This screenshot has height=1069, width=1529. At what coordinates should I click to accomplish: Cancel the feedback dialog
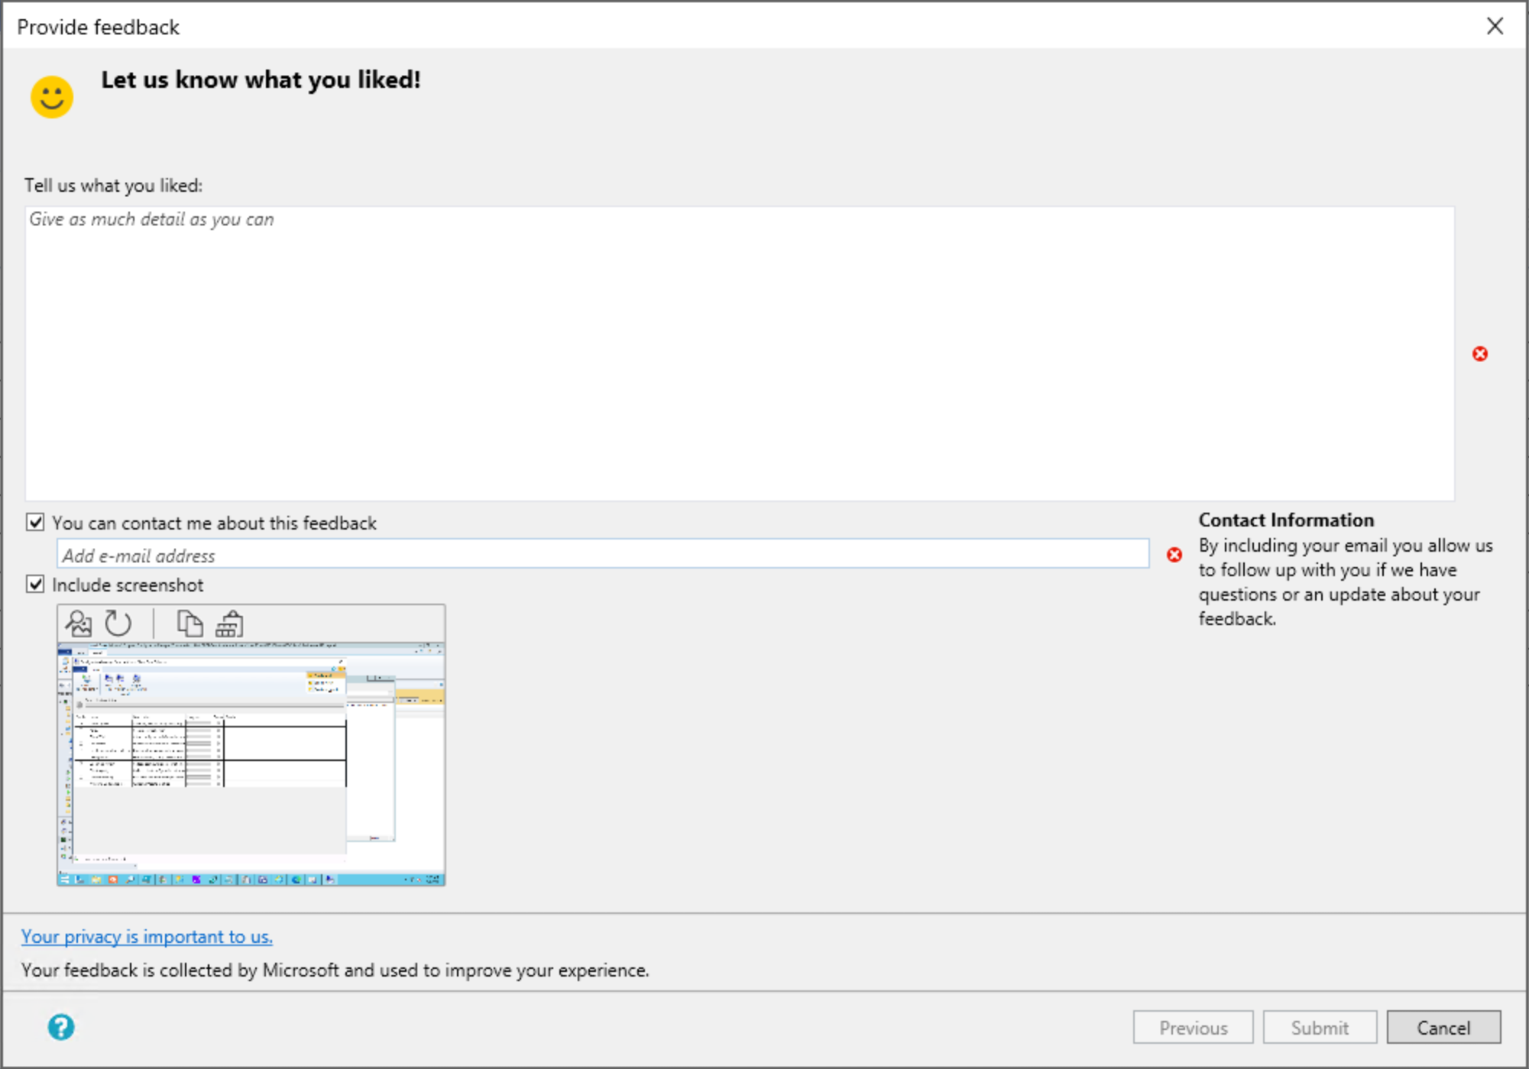1443,1027
